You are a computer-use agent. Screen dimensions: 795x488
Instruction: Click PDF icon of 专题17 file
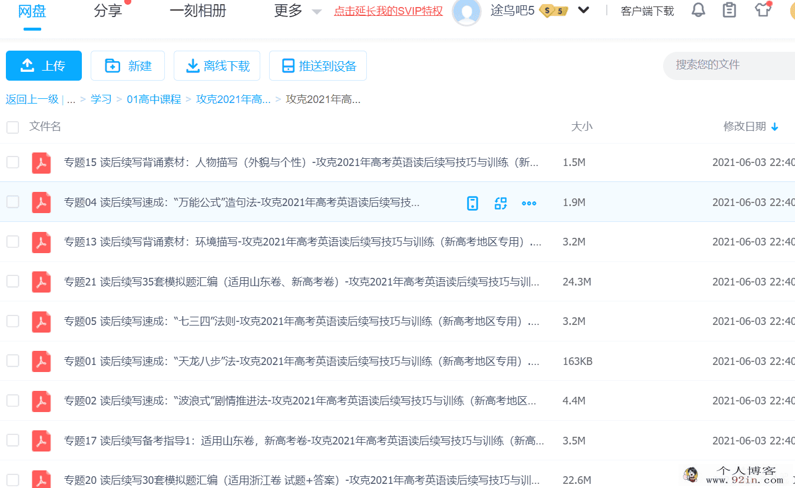coord(41,441)
